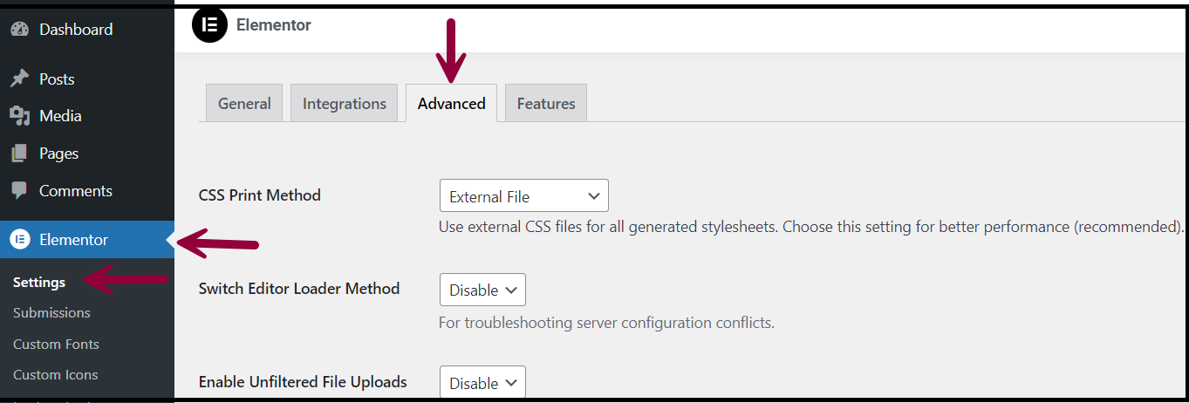Click the Elementor header title text
Viewport: 1189px width, 403px height.
(273, 25)
